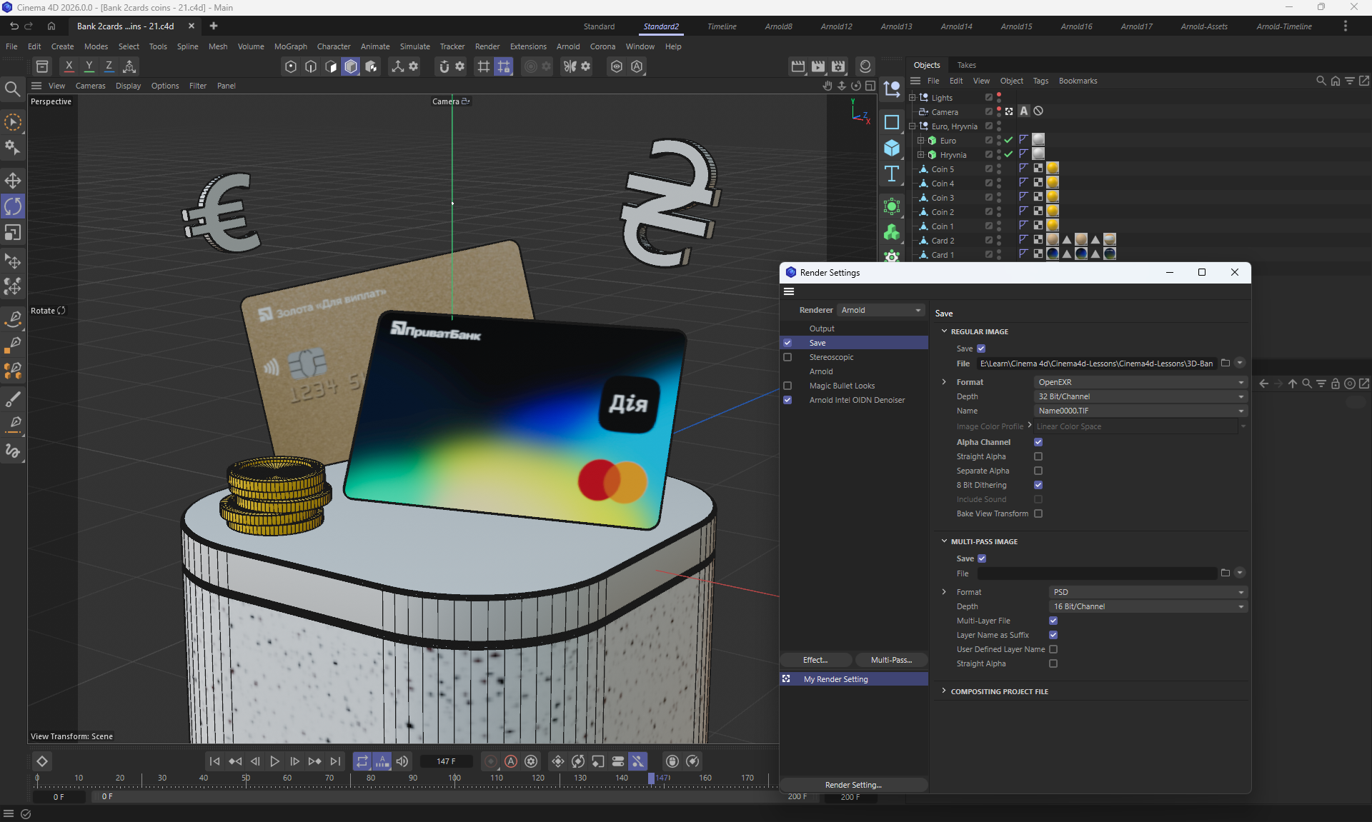
Task: Open the Format dropdown showing OpenEXR
Action: point(1140,382)
